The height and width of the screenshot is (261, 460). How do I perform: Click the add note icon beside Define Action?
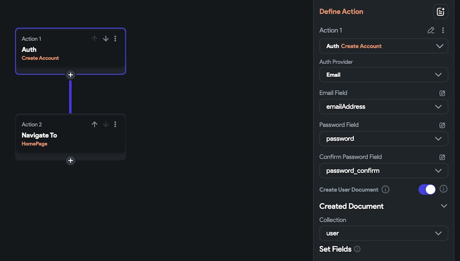(x=440, y=12)
